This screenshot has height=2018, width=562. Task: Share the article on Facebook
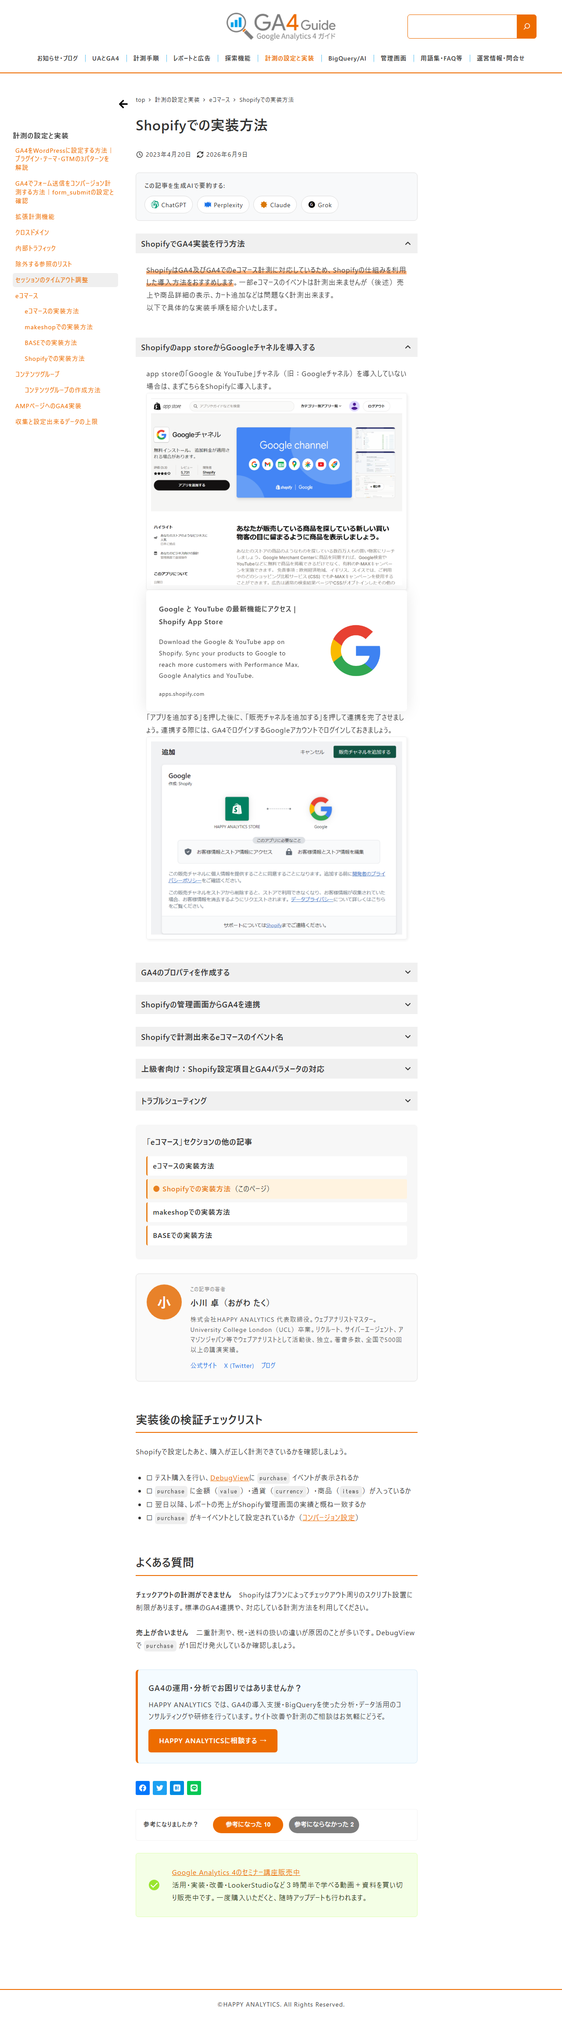coord(143,1788)
